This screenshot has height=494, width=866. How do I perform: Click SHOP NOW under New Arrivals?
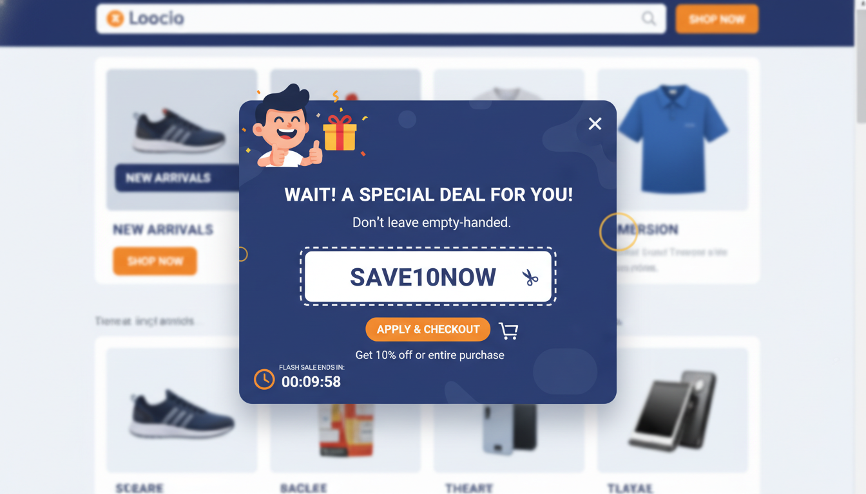tap(155, 261)
